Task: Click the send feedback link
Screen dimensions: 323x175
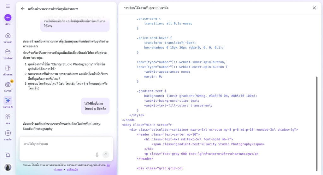Action: 72,170
